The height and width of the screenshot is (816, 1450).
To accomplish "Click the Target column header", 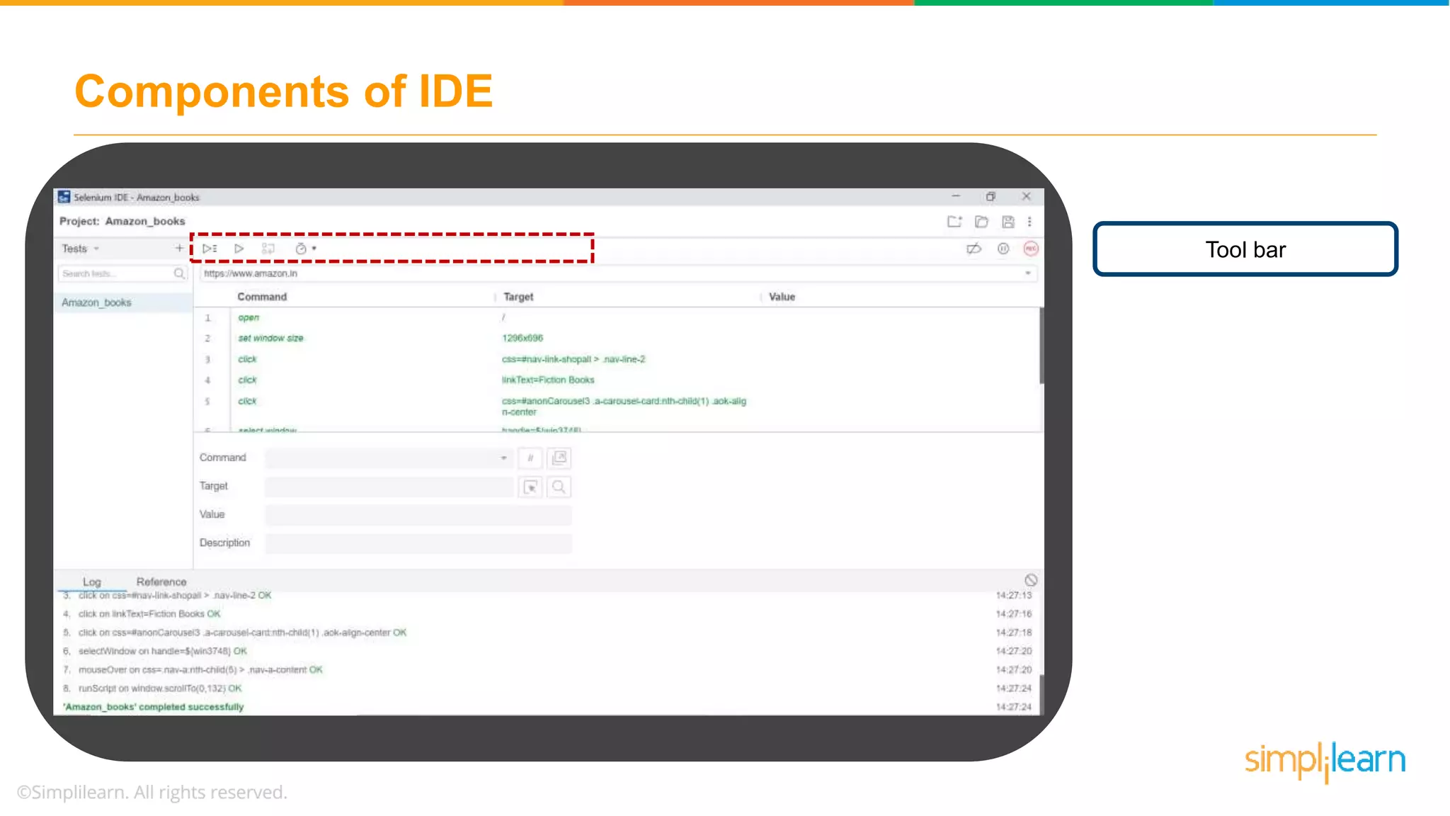I will click(x=518, y=297).
